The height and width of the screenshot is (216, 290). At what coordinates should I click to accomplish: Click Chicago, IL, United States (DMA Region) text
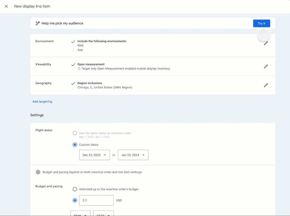(x=105, y=87)
